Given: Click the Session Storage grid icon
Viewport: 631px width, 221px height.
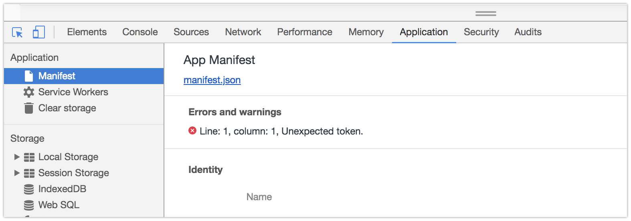Looking at the screenshot, I should (x=29, y=173).
